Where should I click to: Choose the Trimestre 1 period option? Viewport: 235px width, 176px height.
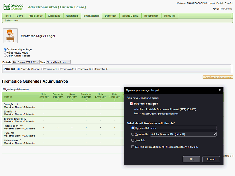tap(43, 69)
